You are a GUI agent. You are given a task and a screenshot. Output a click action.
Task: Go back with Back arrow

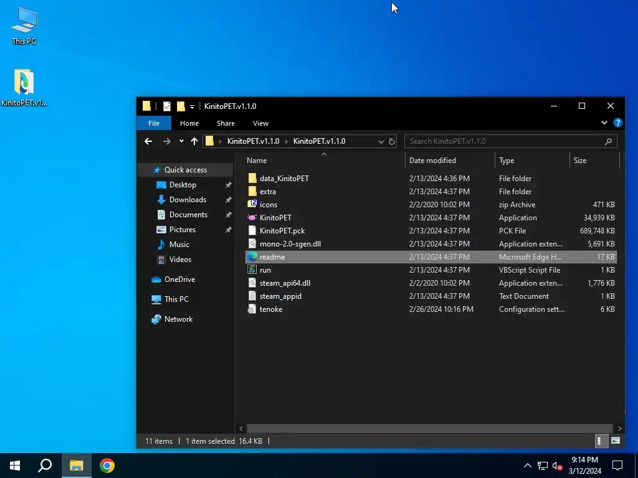[148, 141]
